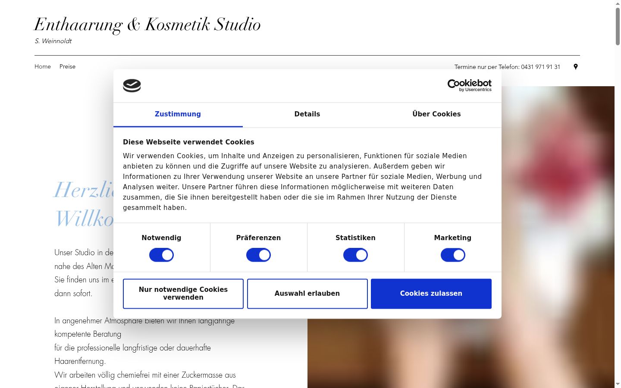Disable the Präferenzen cookies switch

[258, 255]
